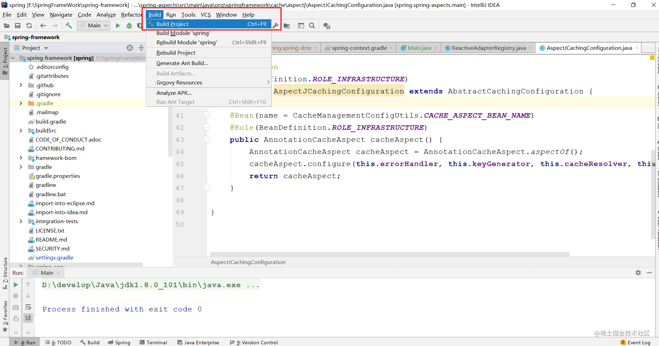This screenshot has width=659, height=346.
Task: Toggle Terminal tool window button
Action: [x=153, y=343]
